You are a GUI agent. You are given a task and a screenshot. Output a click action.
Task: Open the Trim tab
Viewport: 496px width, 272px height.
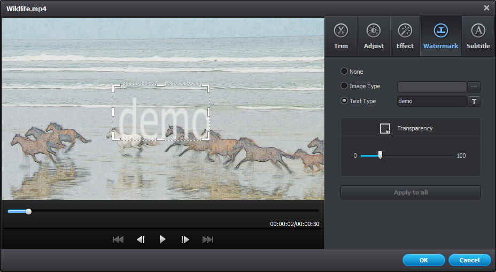coord(340,36)
